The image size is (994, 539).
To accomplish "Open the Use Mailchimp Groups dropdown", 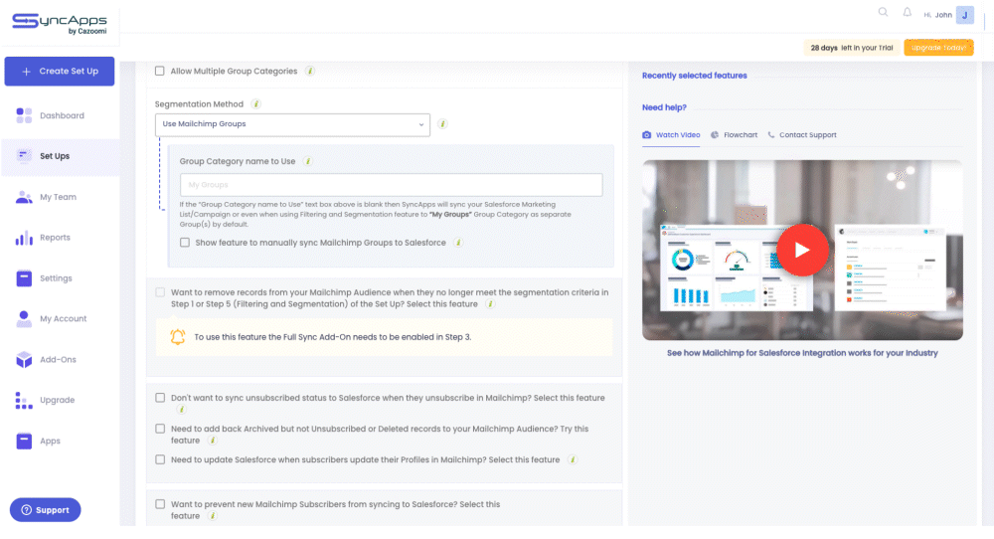I will (x=292, y=125).
